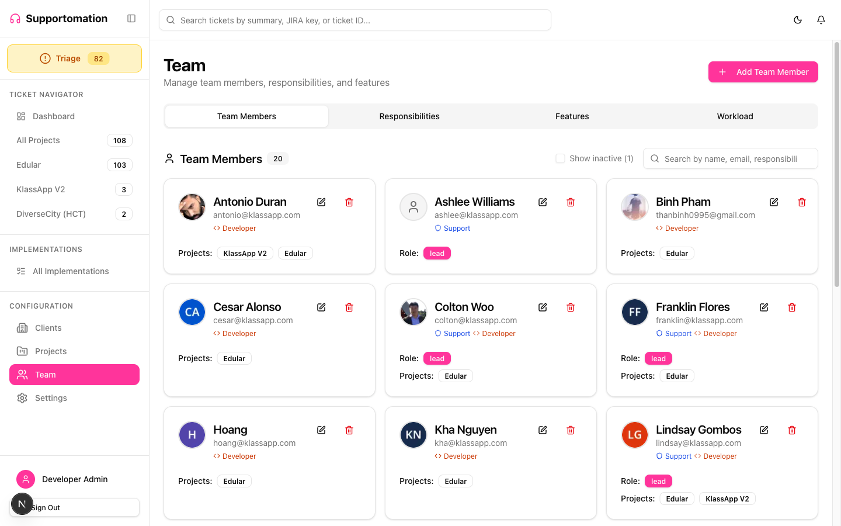Switch to the Responsibilities tab
Viewport: 841px width, 526px height.
click(x=409, y=116)
